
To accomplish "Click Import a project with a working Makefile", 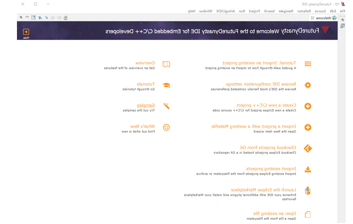I will click(x=254, y=126).
